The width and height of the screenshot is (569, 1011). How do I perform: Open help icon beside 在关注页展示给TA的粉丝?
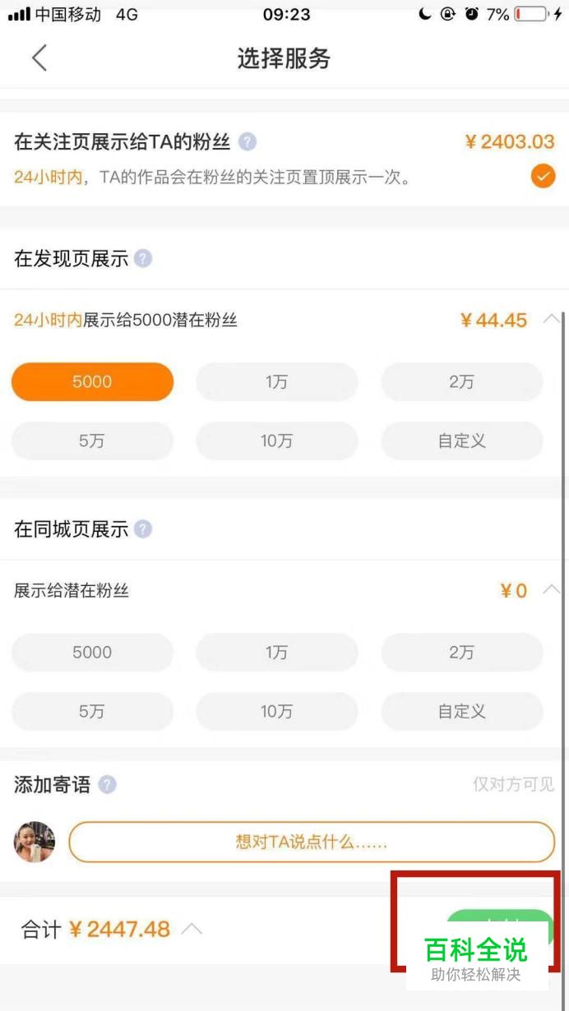click(247, 142)
